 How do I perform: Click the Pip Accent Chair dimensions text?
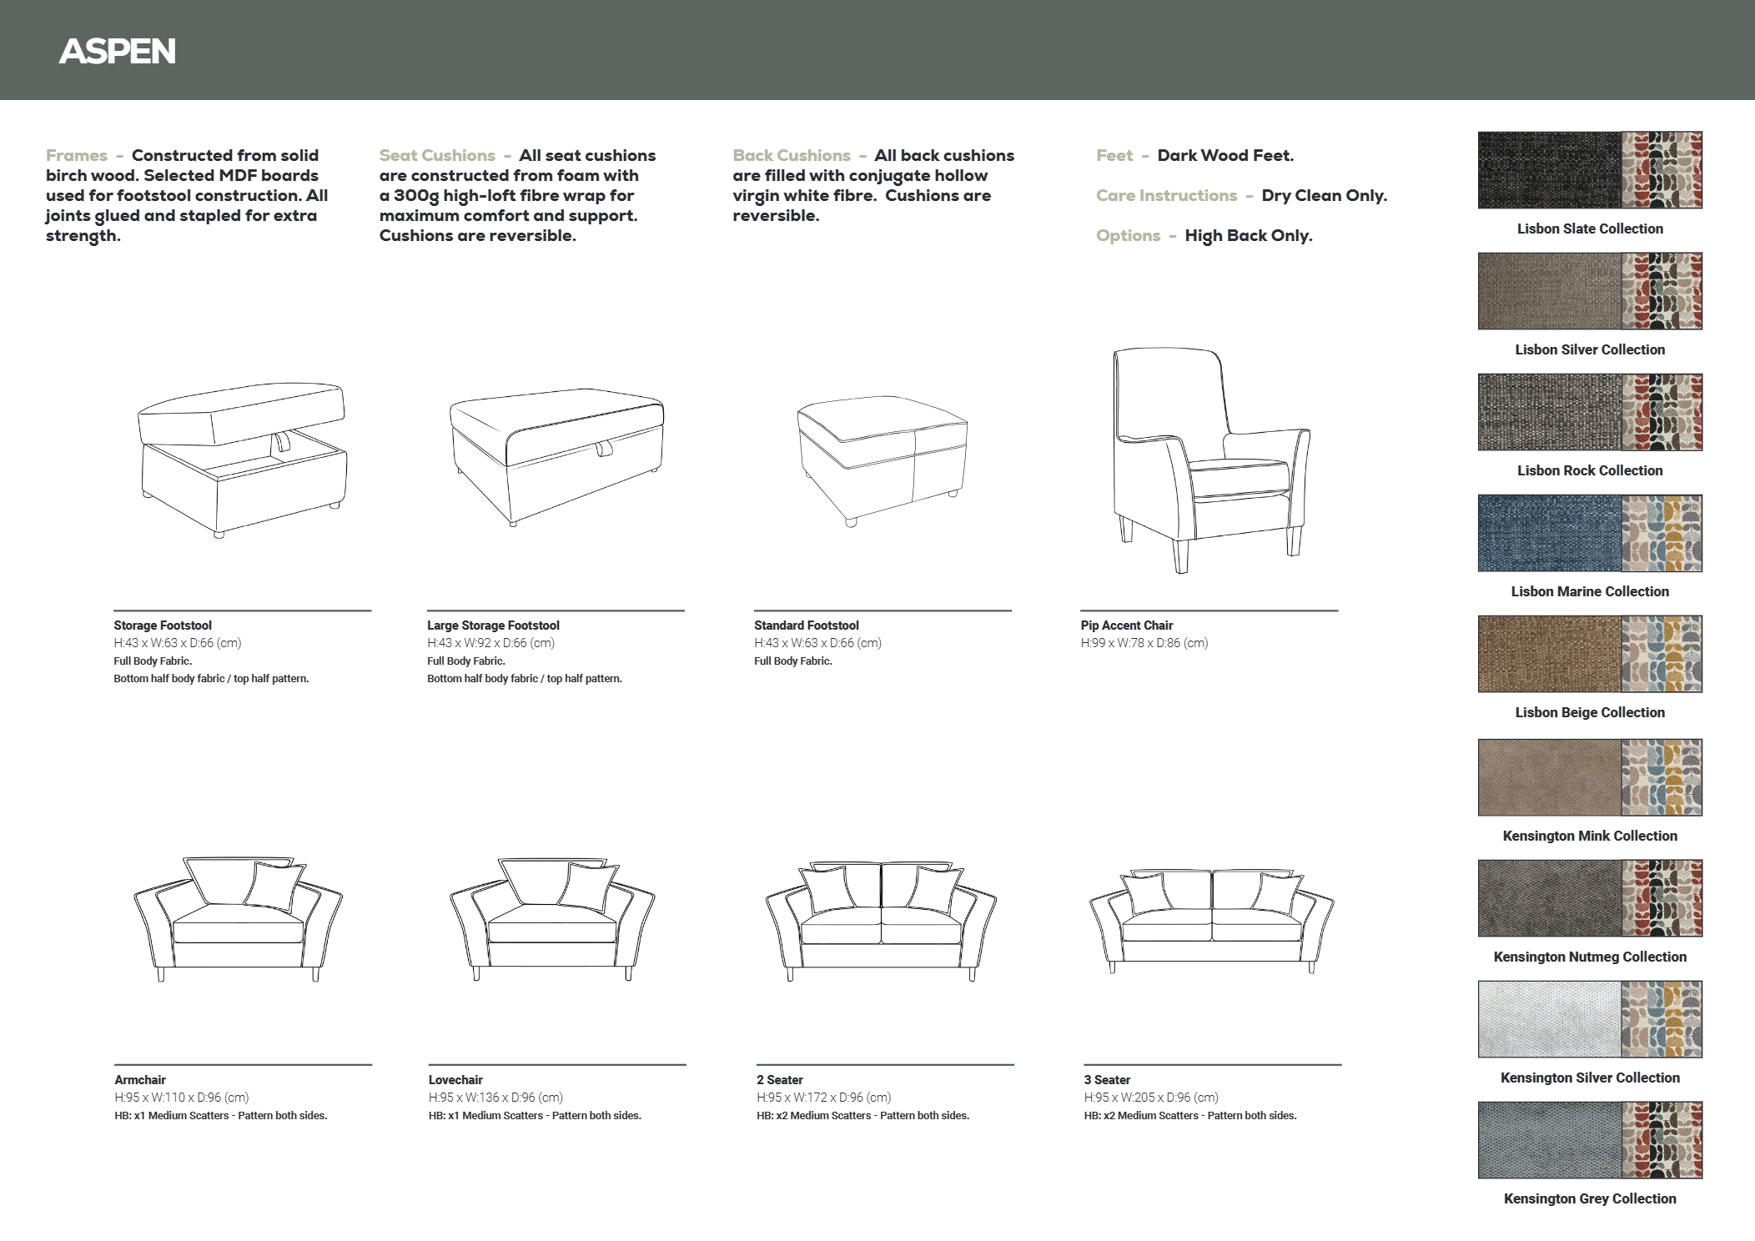[x=1144, y=643]
